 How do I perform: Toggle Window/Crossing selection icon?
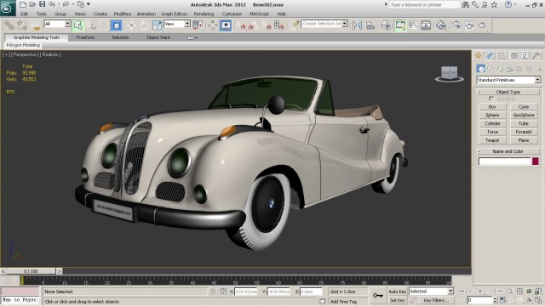(x=117, y=25)
